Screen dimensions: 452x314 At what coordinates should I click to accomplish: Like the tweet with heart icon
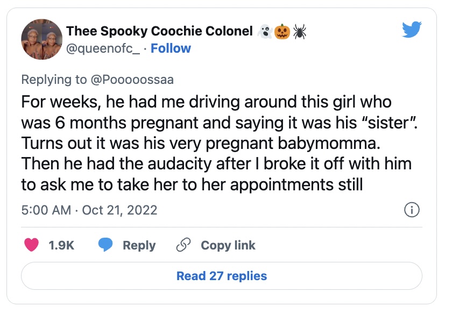pos(32,245)
